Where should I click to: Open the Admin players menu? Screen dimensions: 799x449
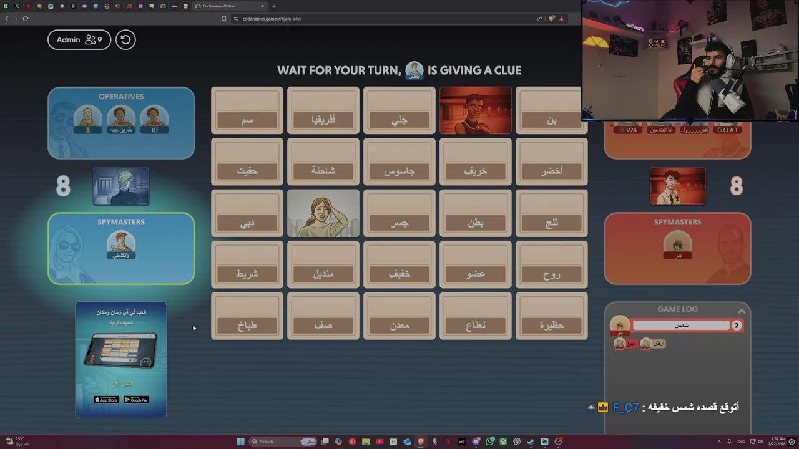point(79,40)
